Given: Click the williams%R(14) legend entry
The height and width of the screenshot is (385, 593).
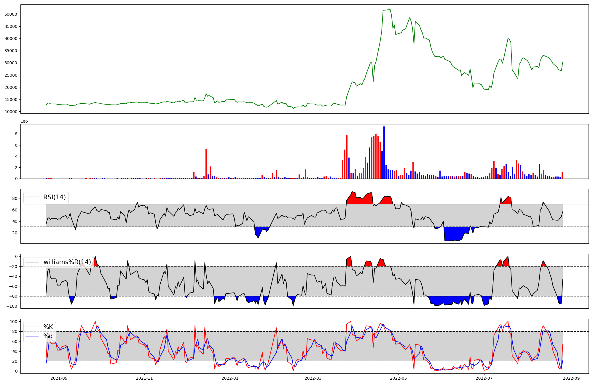Looking at the screenshot, I should 67,262.
